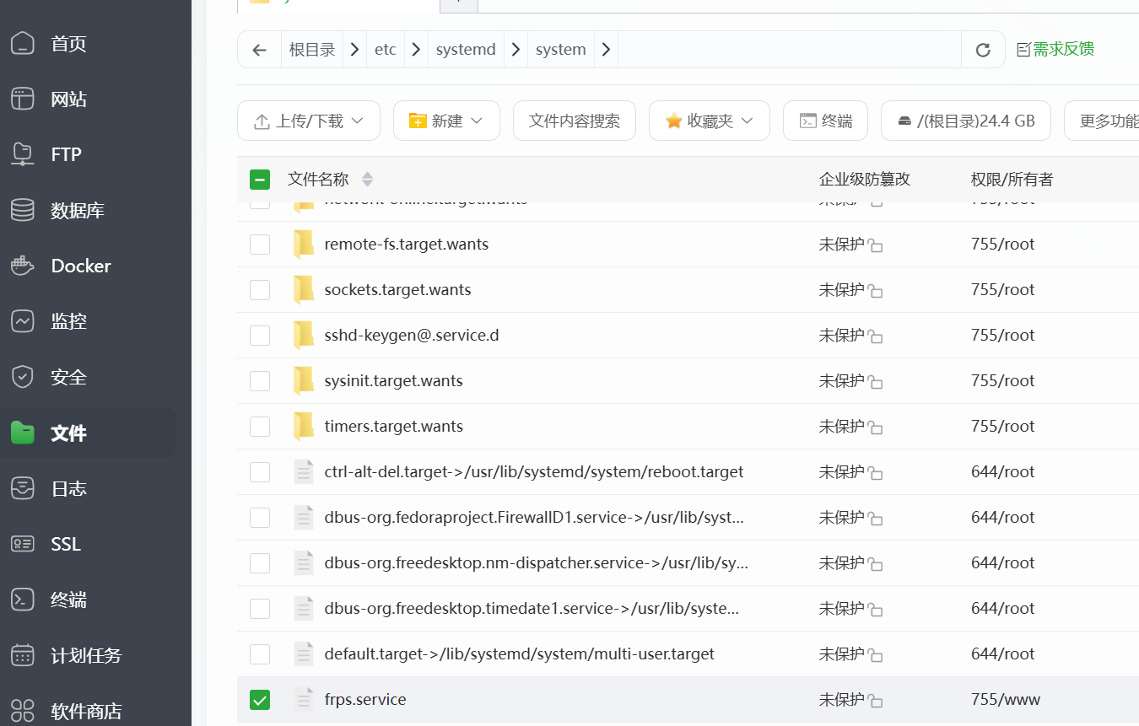Toggle the select-all checkbox in header
This screenshot has width=1139, height=726.
[260, 179]
